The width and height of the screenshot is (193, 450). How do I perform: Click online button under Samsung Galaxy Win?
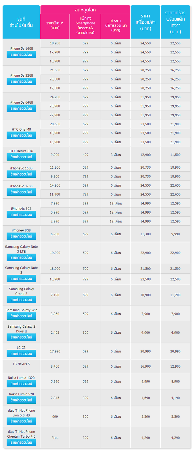21,316
